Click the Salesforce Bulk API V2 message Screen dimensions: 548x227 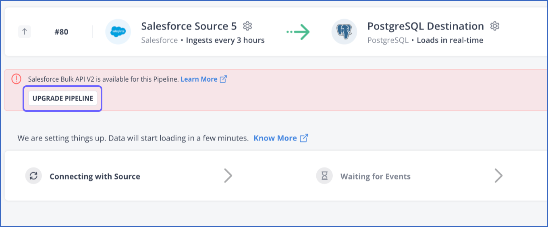(103, 79)
